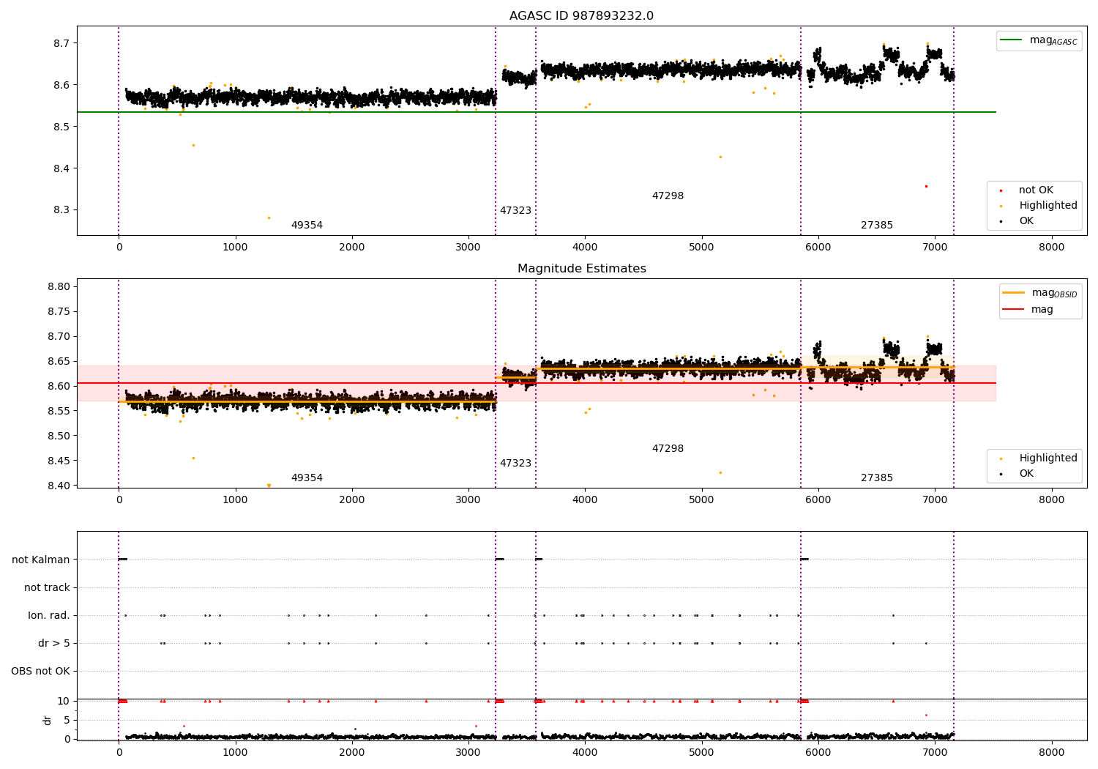The image size is (1098, 769).
Task: Click obsid label 47298 in the AGASC plot
Action: point(668,196)
